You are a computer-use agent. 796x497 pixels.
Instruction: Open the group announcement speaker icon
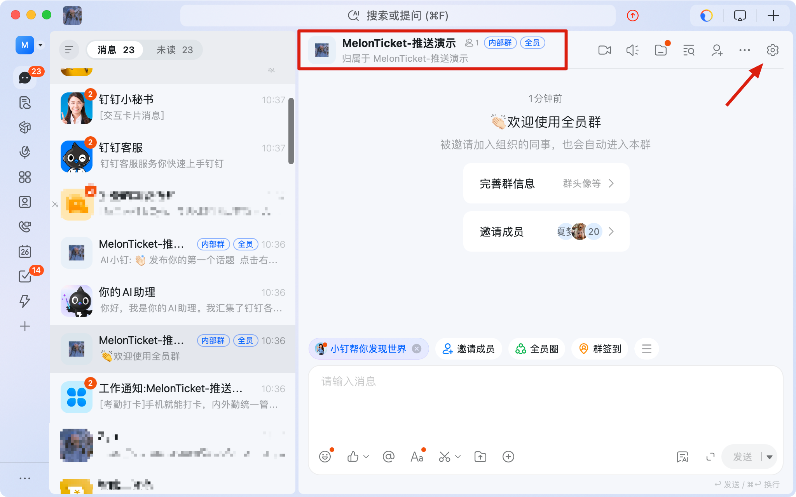633,50
